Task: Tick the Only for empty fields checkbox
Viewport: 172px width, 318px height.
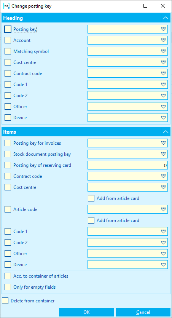Action: [x=8, y=287]
